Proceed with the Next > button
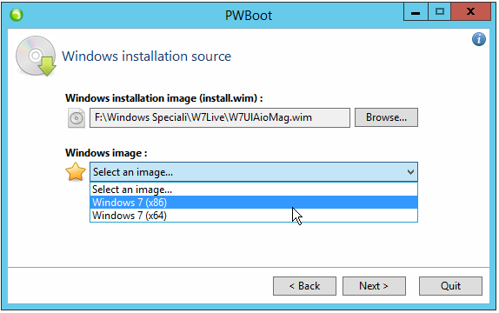499x313 pixels. click(374, 286)
